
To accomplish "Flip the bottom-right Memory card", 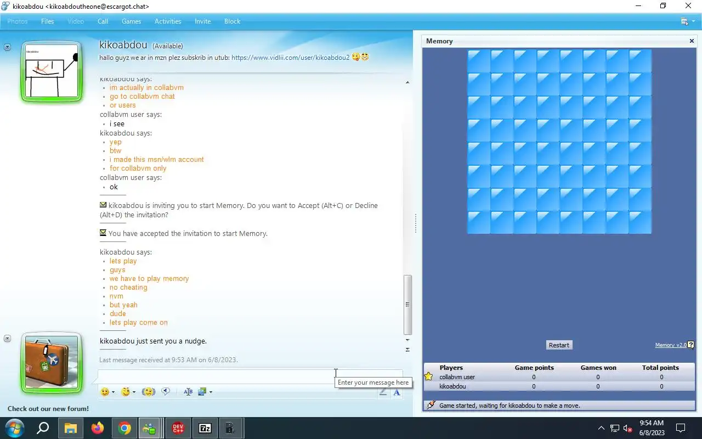I will (640, 222).
